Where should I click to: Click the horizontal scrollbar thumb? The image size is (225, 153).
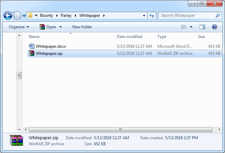pyautogui.click(x=121, y=129)
